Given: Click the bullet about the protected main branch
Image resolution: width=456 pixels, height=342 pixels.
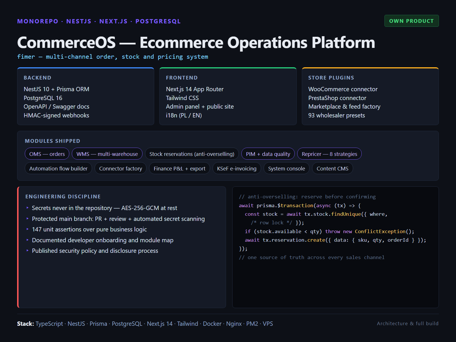Looking at the screenshot, I should coord(118,219).
